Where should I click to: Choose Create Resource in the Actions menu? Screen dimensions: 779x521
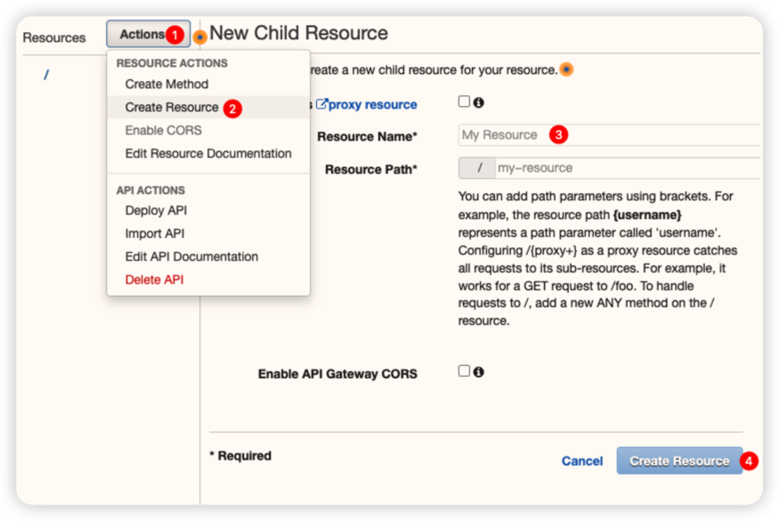click(x=171, y=107)
